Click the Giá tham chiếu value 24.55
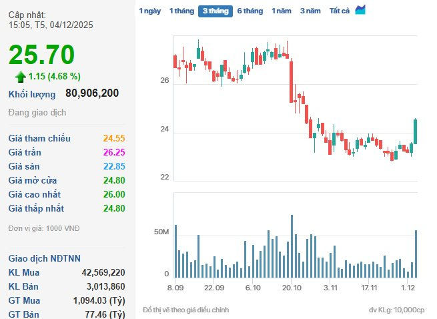This screenshot has width=437, height=319. tap(114, 138)
